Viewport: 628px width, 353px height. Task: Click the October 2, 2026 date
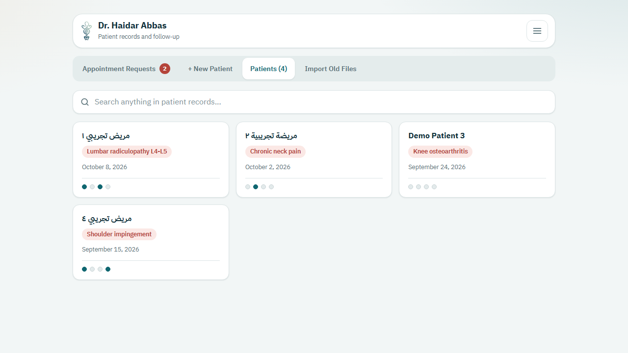click(268, 167)
